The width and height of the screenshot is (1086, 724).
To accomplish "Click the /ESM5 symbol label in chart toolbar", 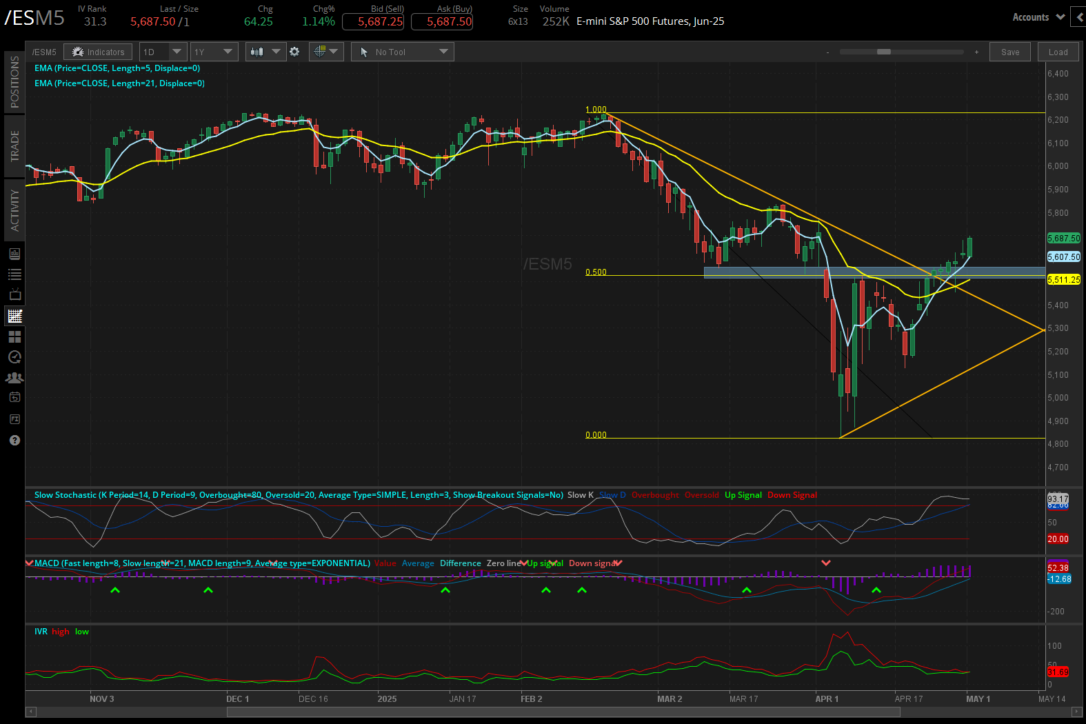I will click(x=44, y=52).
